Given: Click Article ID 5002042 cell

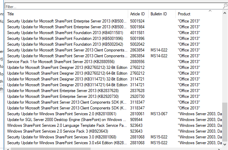Looking at the screenshot, I should (137, 44).
